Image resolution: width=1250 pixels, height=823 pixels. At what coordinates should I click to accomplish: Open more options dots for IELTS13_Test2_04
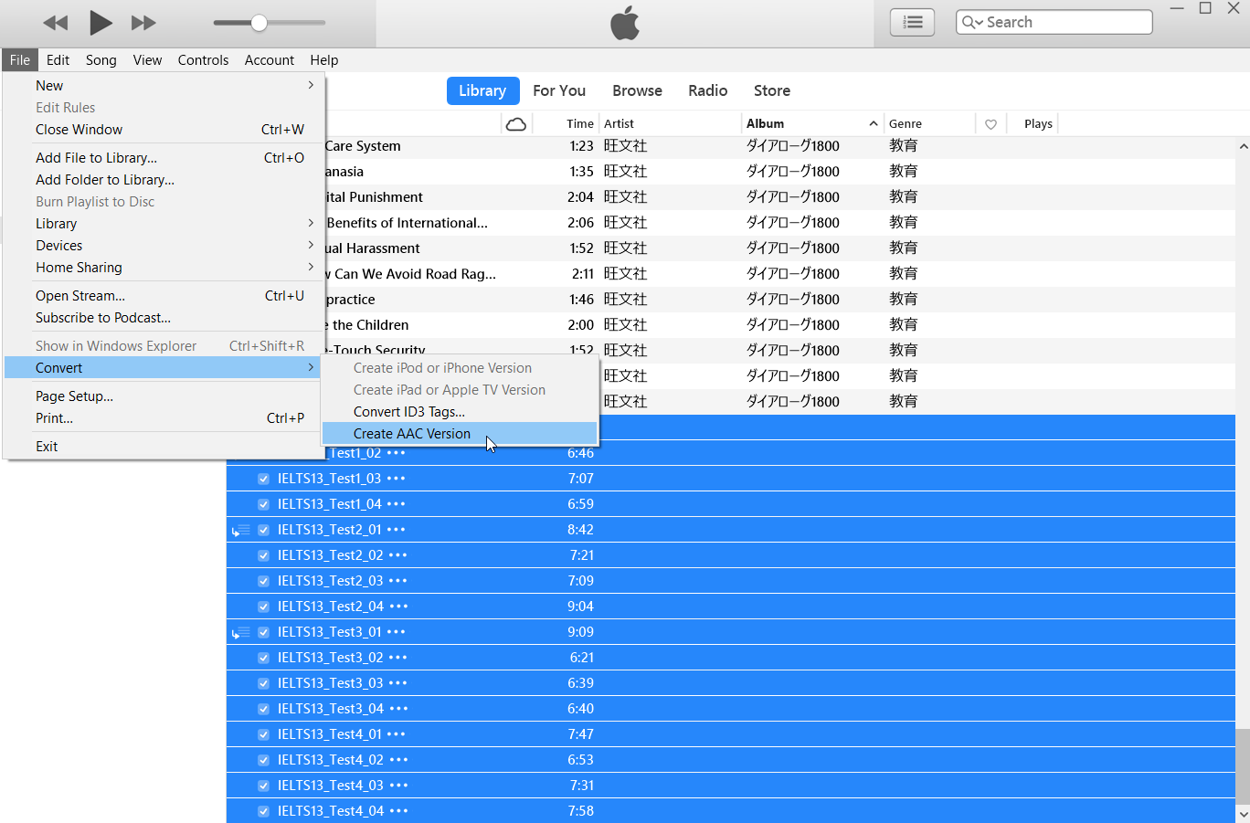[x=399, y=607]
